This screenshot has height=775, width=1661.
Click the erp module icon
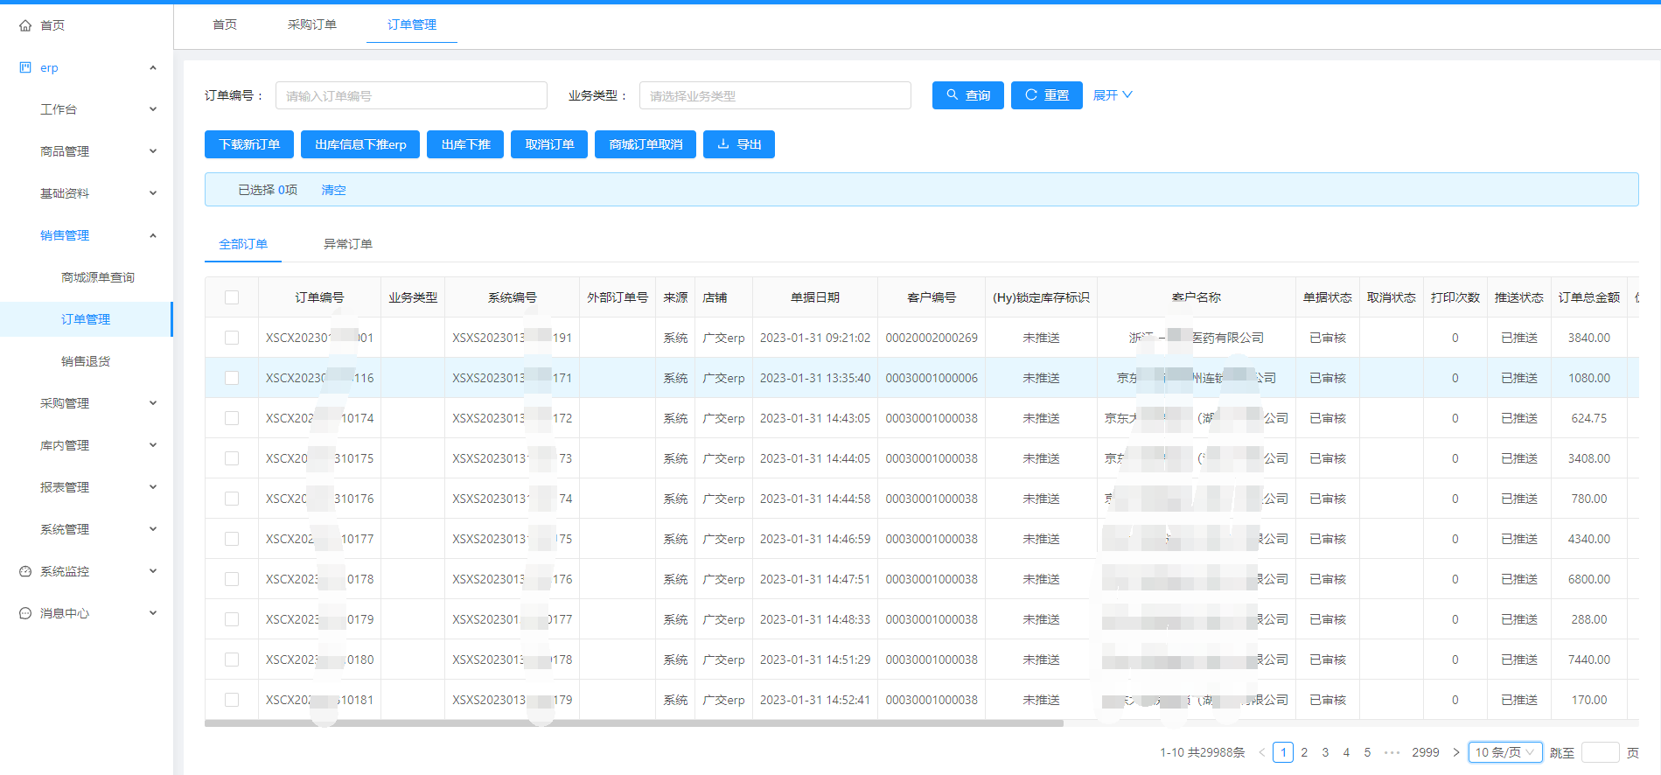(25, 67)
